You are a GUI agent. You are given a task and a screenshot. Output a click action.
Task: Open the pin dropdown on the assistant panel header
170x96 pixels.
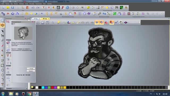(x=32, y=22)
